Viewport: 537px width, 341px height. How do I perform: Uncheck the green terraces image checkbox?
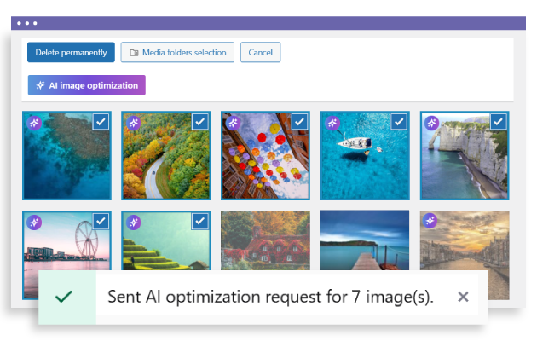tap(200, 221)
